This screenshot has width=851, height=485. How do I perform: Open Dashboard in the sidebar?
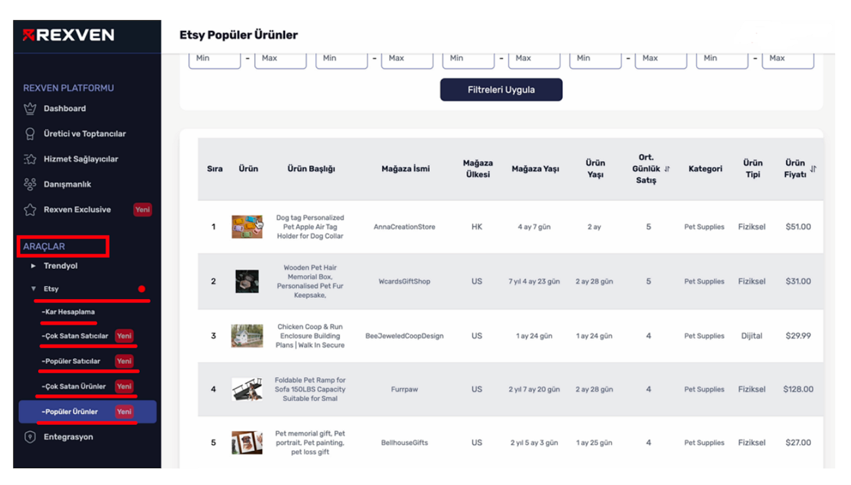point(65,109)
